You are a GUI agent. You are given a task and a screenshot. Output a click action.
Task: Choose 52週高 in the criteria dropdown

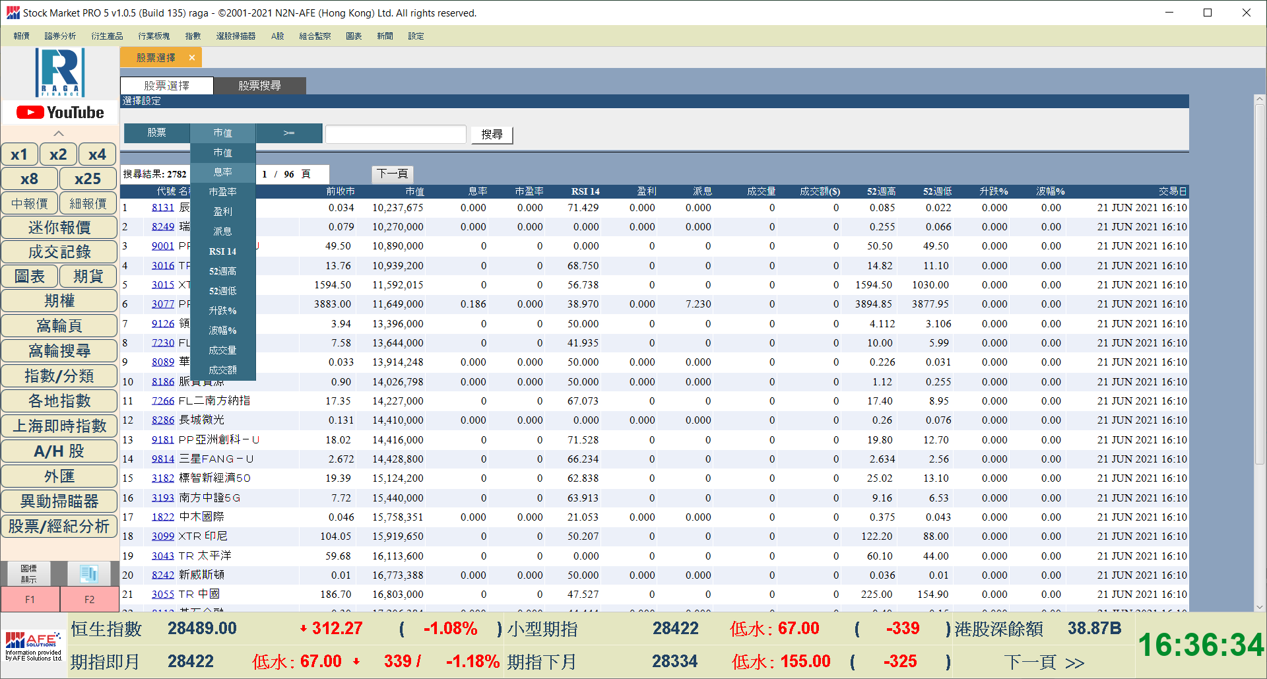[222, 271]
